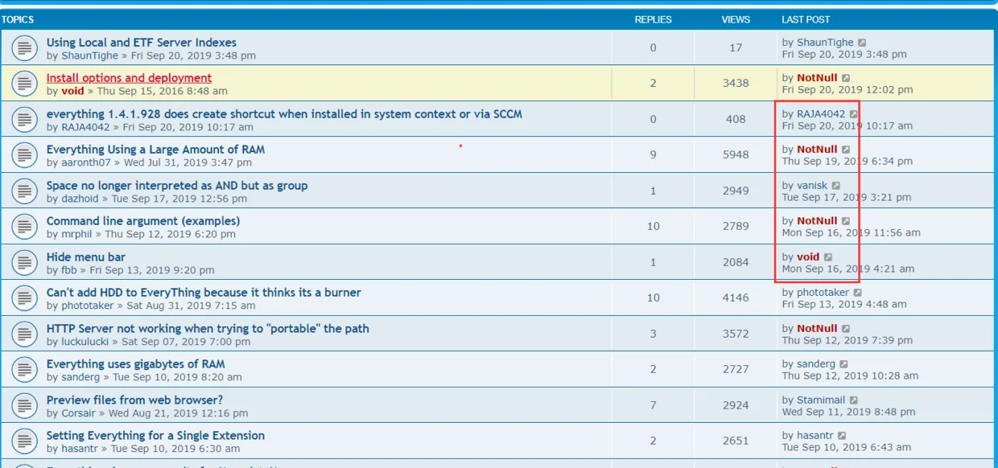998x468 pixels.
Task: Open "Space no longer interpreted as AND but as group"
Action: point(177,186)
